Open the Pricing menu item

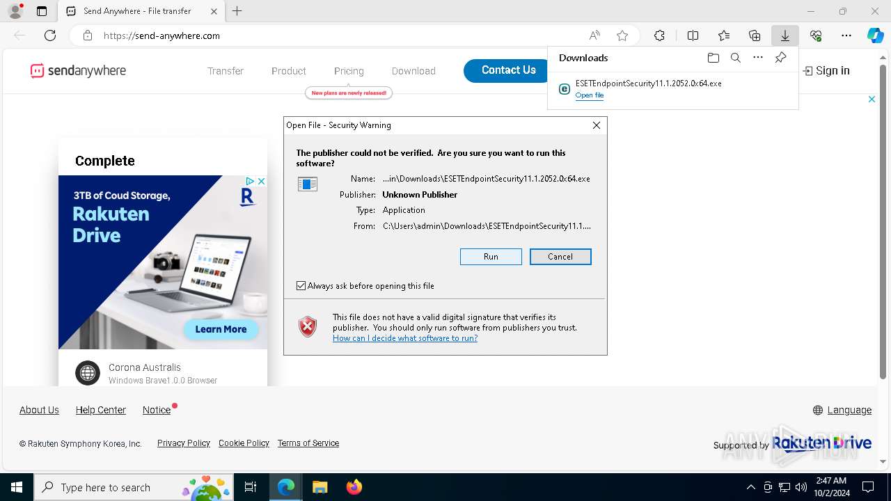pos(349,71)
